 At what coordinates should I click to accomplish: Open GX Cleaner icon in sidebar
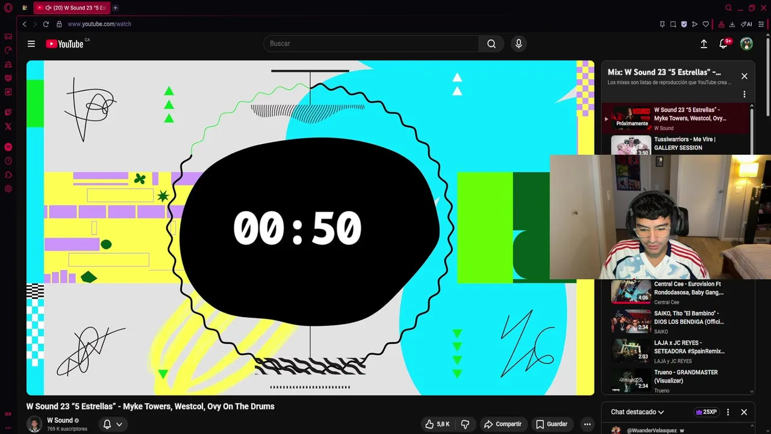8,64
